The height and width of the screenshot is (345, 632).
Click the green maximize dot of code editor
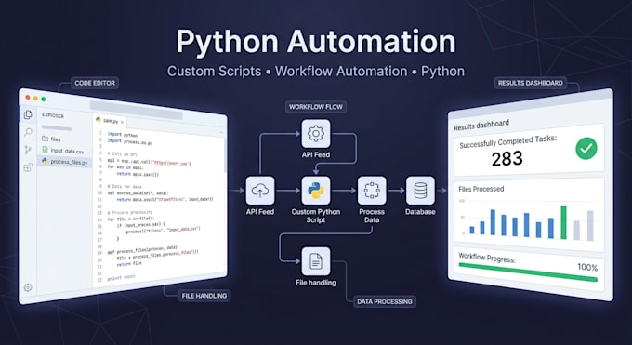coord(44,99)
